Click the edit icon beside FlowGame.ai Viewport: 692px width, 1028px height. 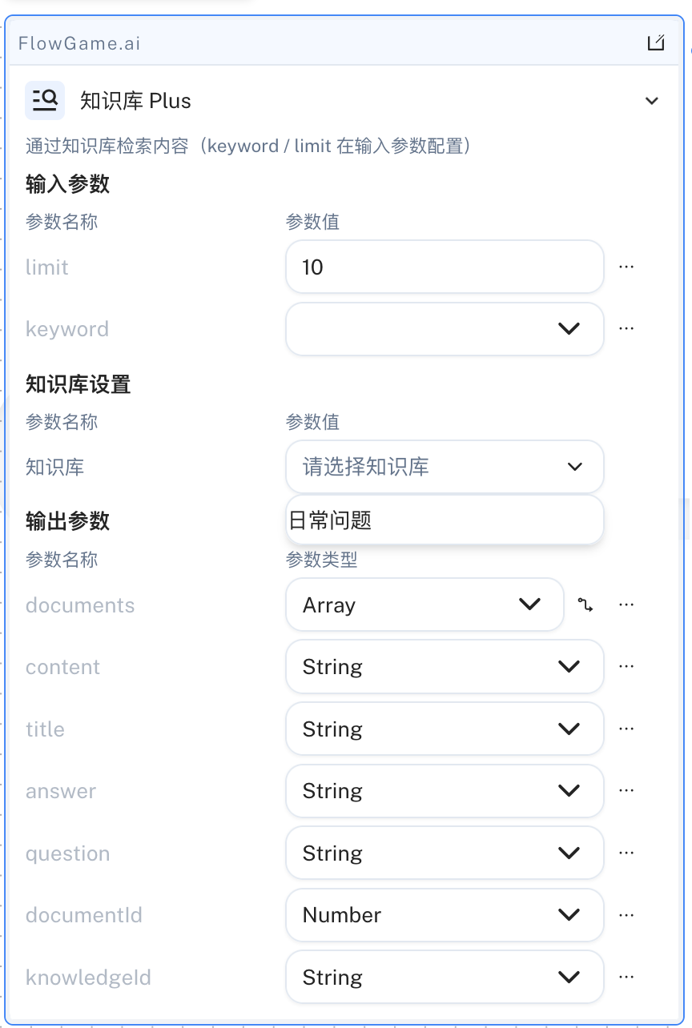tap(656, 42)
